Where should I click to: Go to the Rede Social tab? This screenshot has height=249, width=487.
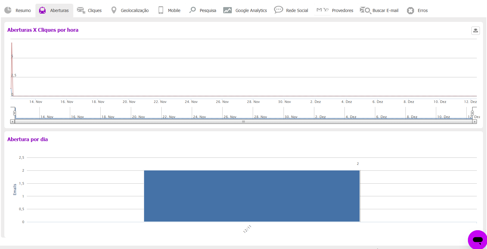point(297,10)
